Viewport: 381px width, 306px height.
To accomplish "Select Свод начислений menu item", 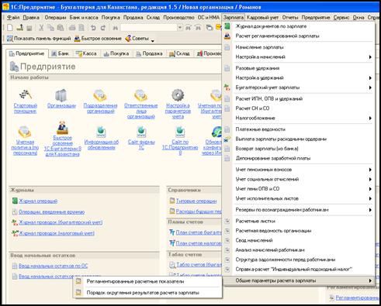I will point(299,240).
